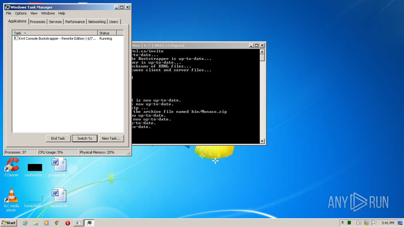Select the homeshtml desktop file icon
This screenshot has width=404, height=227.
tap(35, 201)
